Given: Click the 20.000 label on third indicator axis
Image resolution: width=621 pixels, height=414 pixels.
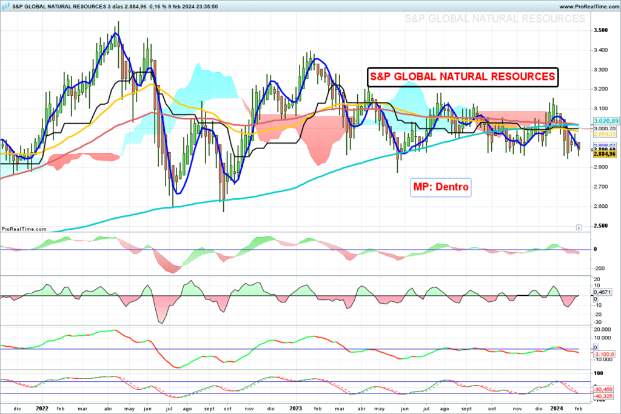Looking at the screenshot, I should pyautogui.click(x=602, y=330).
